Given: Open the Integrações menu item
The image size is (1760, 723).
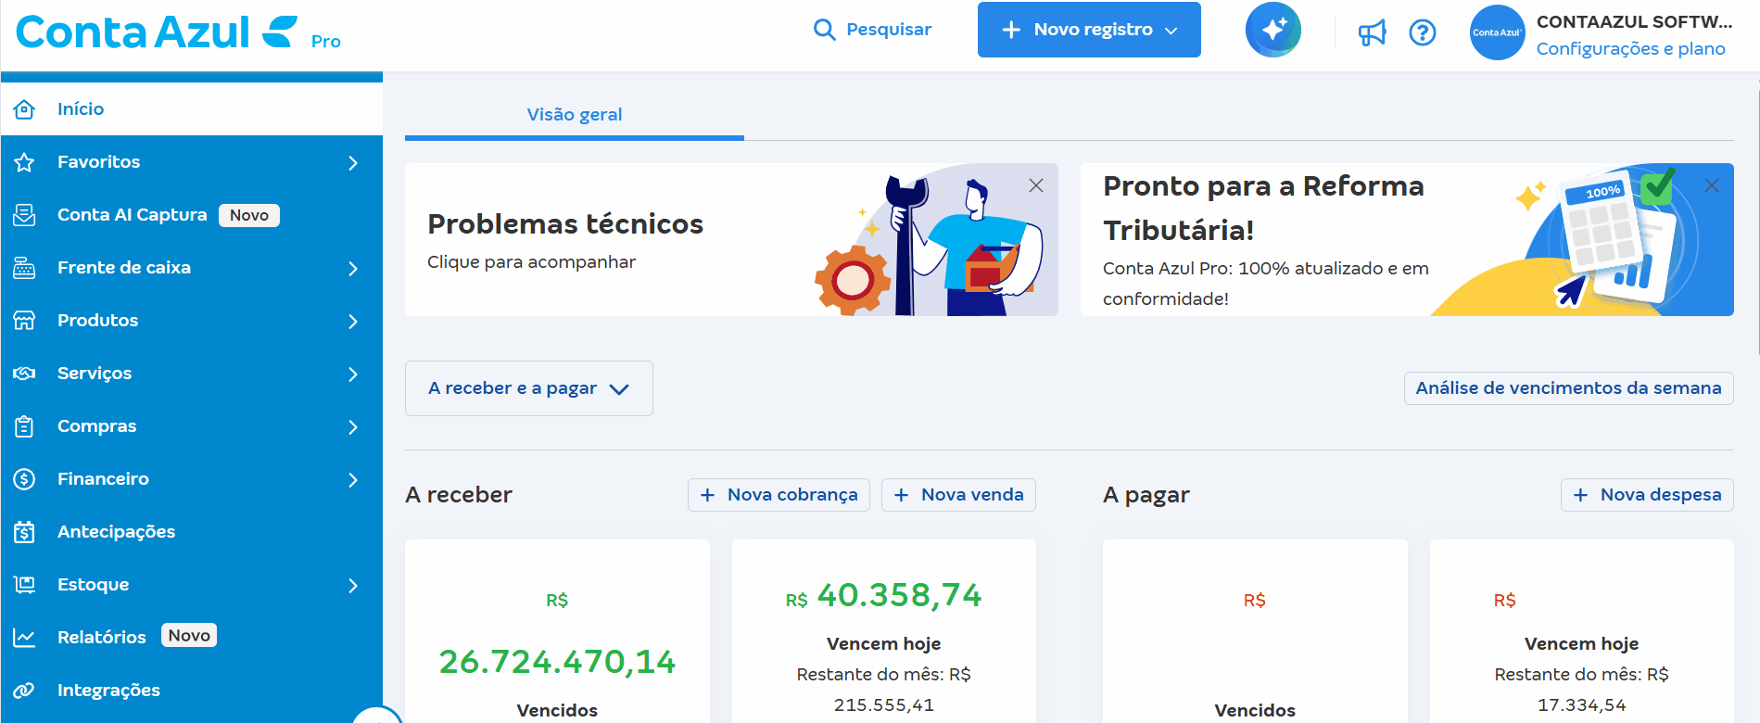Looking at the screenshot, I should (192, 691).
